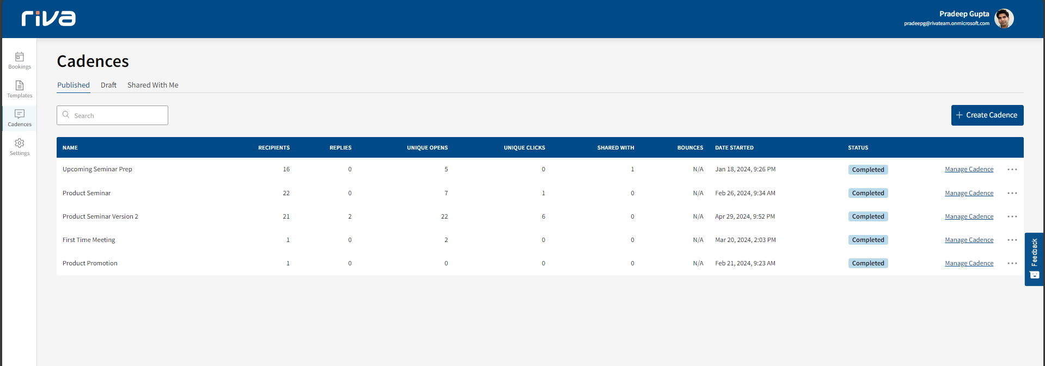Open Manage Cadence for Upcoming Seminar Prep
This screenshot has height=366, width=1045.
pyautogui.click(x=969, y=170)
